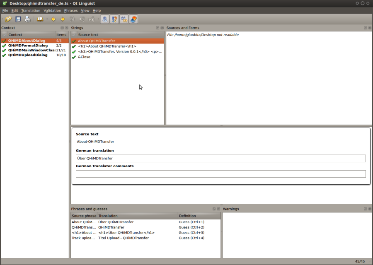
Task: Open the Translation menu
Action: coord(31,10)
